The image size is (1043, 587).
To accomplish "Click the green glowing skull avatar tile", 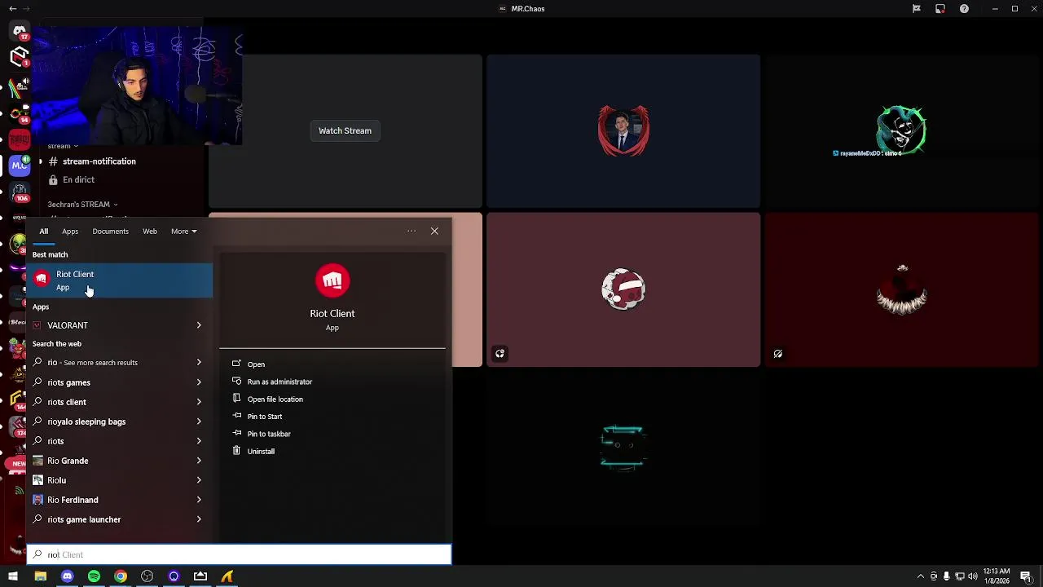I will pos(902,130).
